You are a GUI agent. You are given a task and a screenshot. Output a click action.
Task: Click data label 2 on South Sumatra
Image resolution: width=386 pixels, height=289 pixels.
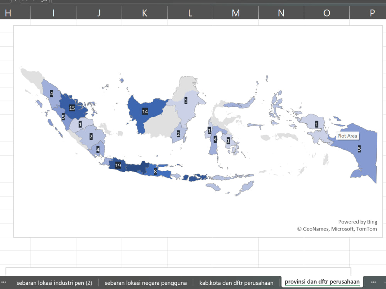pyautogui.click(x=91, y=137)
